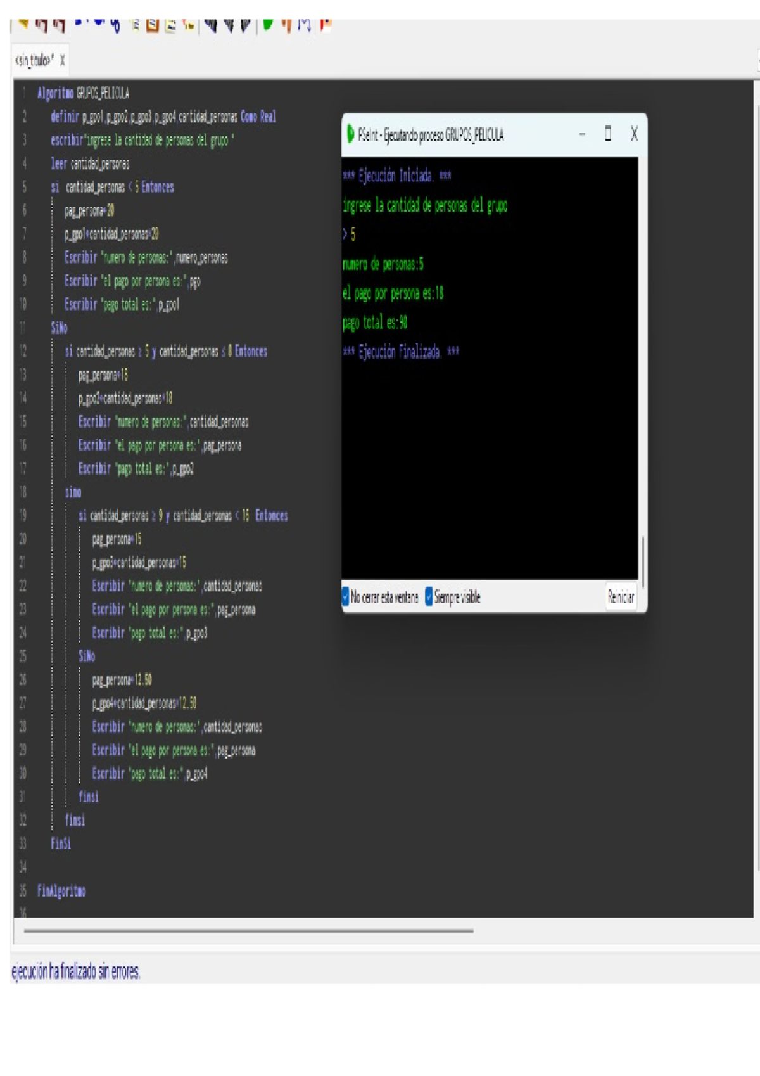This screenshot has width=760, height=1076.
Task: Uncheck the 'Siempre visible' checkbox
Action: tap(429, 596)
